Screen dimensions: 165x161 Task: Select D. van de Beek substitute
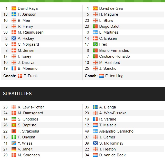112,155
